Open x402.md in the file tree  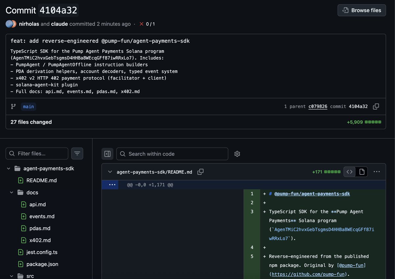click(x=40, y=240)
